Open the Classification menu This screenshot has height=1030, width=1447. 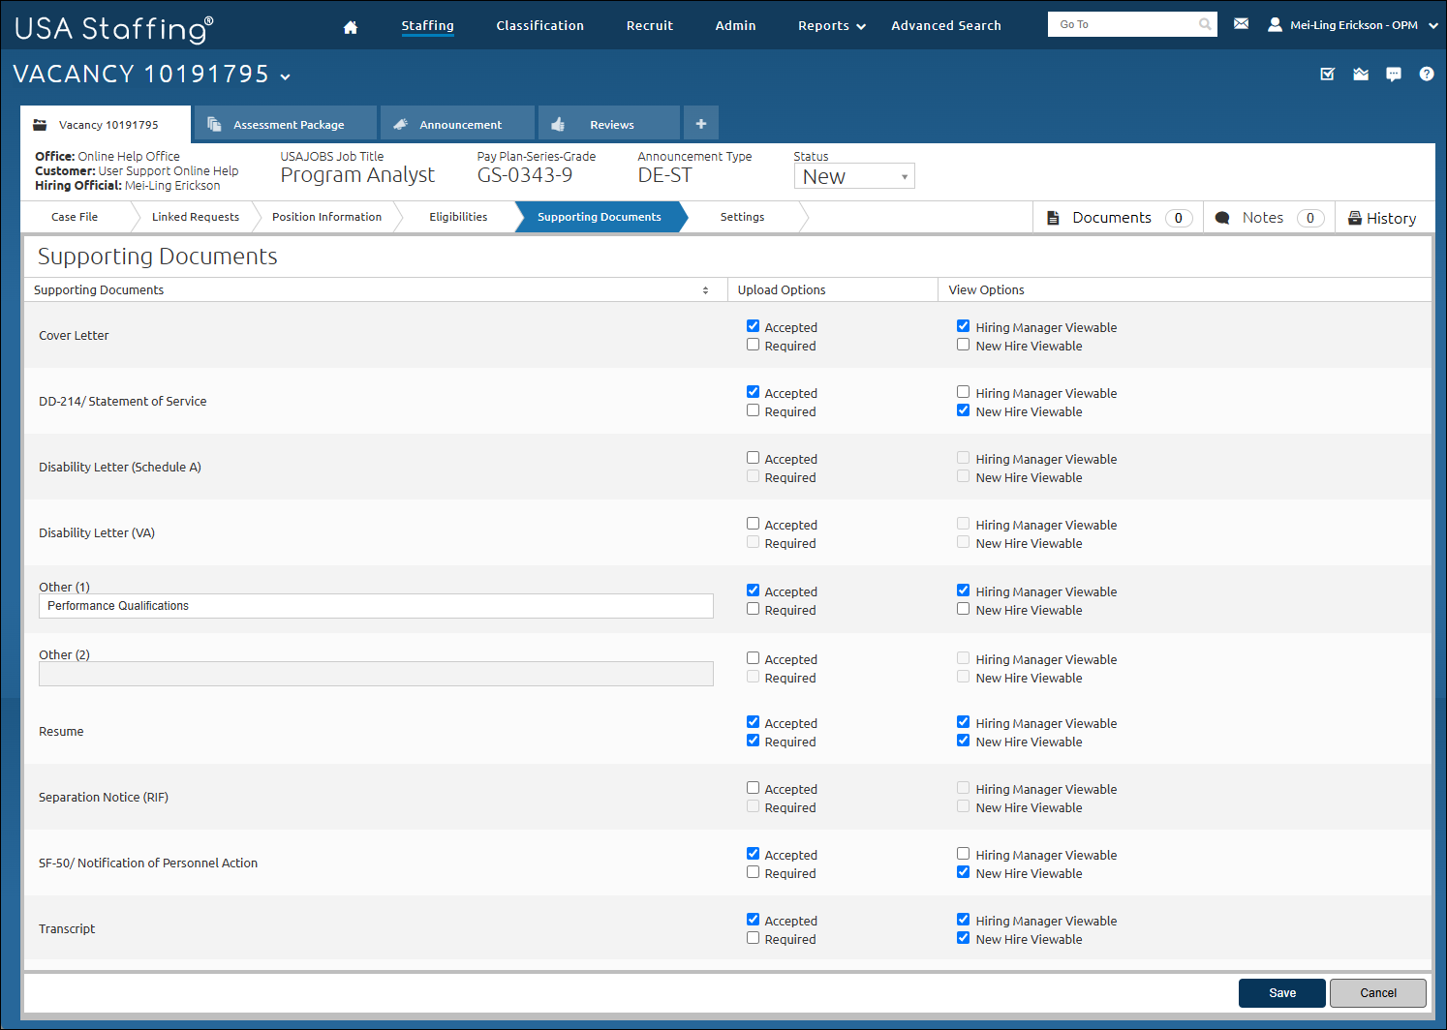coord(539,26)
